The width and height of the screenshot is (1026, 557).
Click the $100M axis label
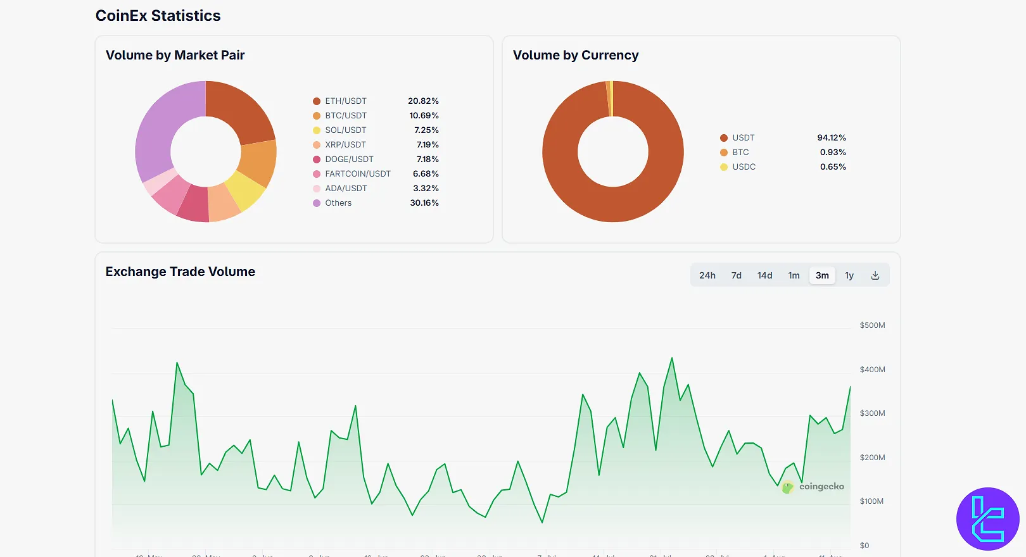871,501
